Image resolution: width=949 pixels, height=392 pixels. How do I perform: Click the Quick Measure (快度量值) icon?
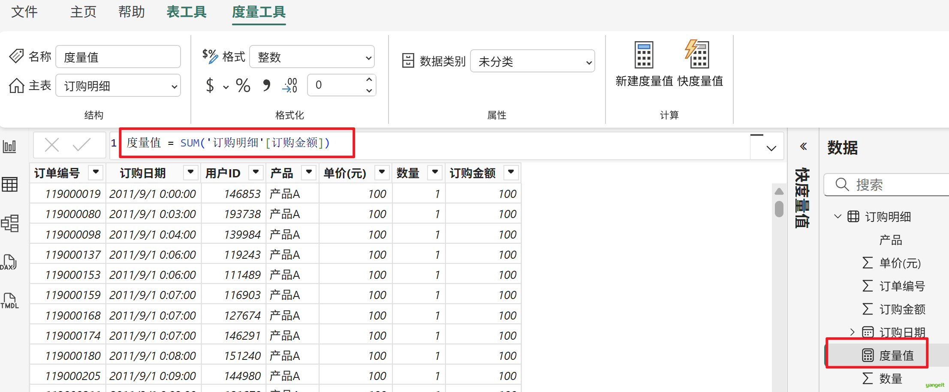click(x=699, y=56)
